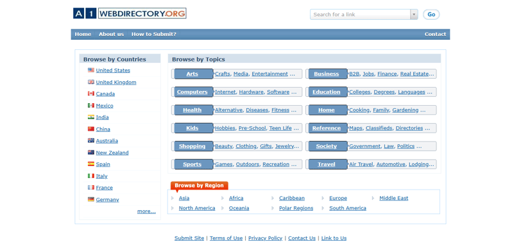The width and height of the screenshot is (521, 246).
Task: Click the India flag icon
Action: click(91, 117)
